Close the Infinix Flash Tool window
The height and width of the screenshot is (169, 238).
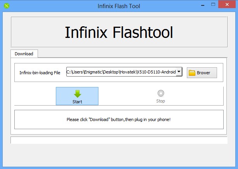[x=227, y=4]
